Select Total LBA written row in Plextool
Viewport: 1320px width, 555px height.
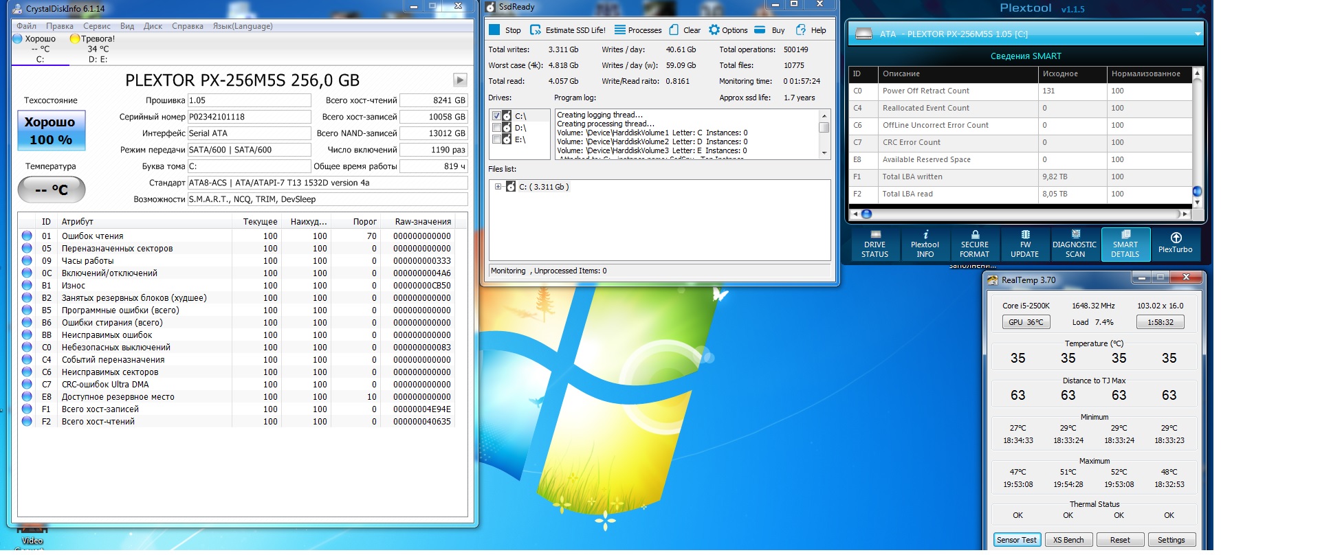pos(1021,177)
